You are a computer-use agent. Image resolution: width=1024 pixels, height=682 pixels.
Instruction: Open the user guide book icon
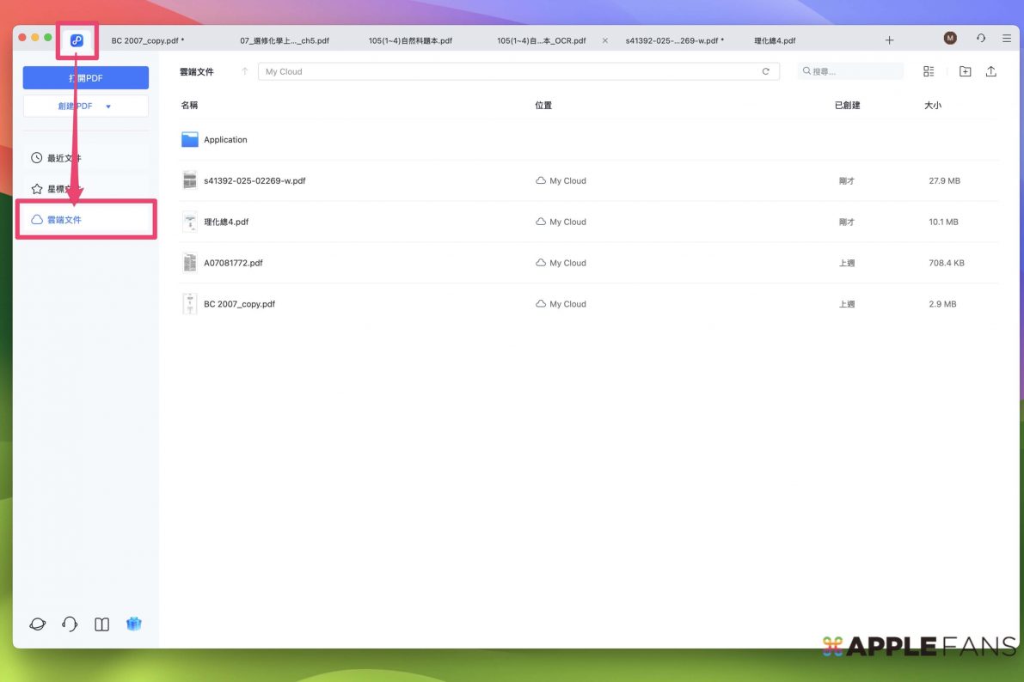[x=101, y=624]
